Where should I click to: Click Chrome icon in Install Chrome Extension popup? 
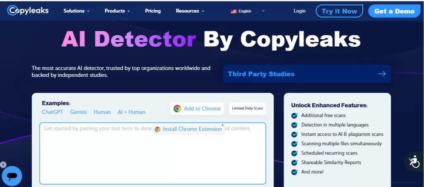pos(157,129)
